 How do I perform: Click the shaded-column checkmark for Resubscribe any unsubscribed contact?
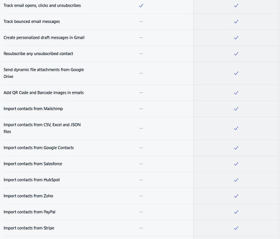[236, 54]
